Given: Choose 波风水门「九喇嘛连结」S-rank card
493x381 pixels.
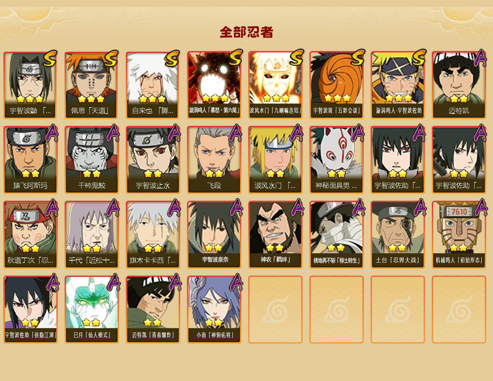Looking at the screenshot, I should tap(275, 85).
